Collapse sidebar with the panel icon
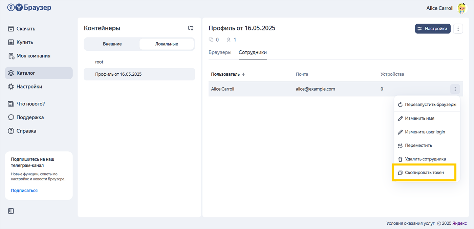The height and width of the screenshot is (229, 474). (x=11, y=211)
